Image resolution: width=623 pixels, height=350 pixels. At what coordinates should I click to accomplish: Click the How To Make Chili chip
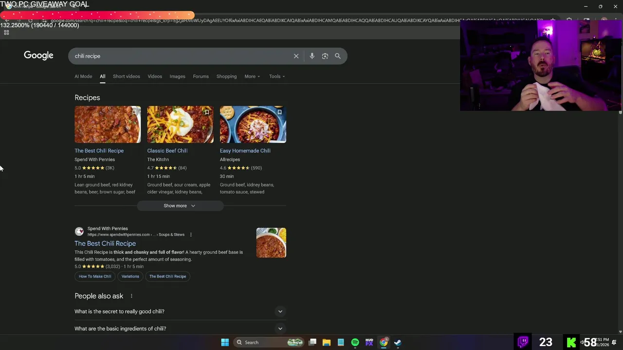point(95,277)
